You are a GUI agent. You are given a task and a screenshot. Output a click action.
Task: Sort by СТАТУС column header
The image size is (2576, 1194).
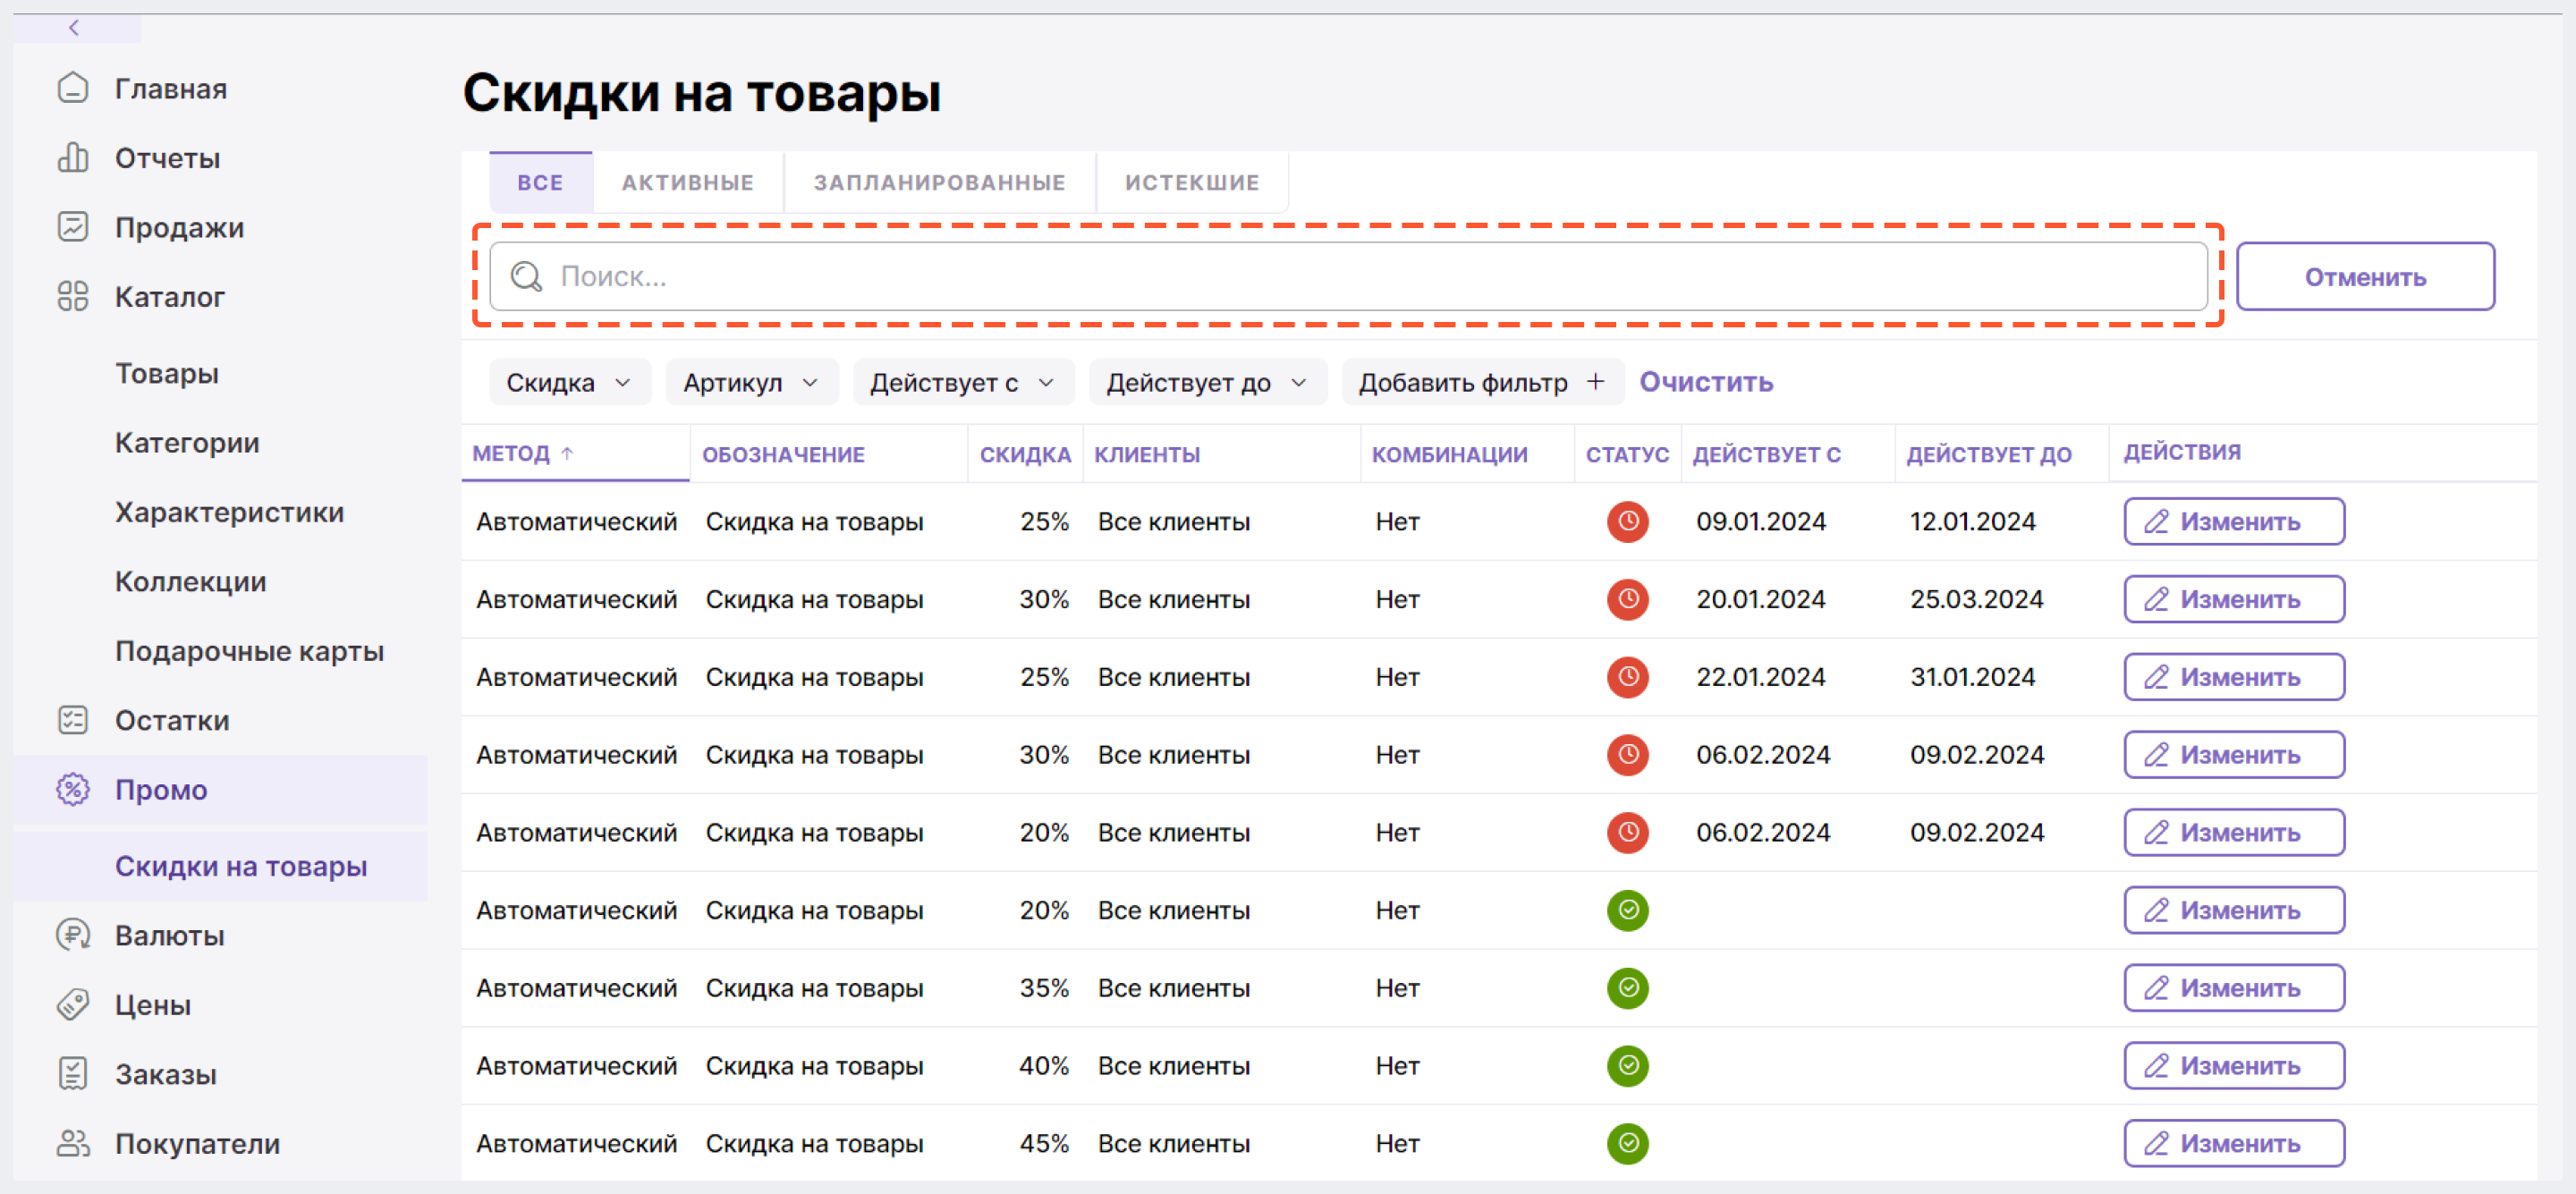(x=1627, y=454)
